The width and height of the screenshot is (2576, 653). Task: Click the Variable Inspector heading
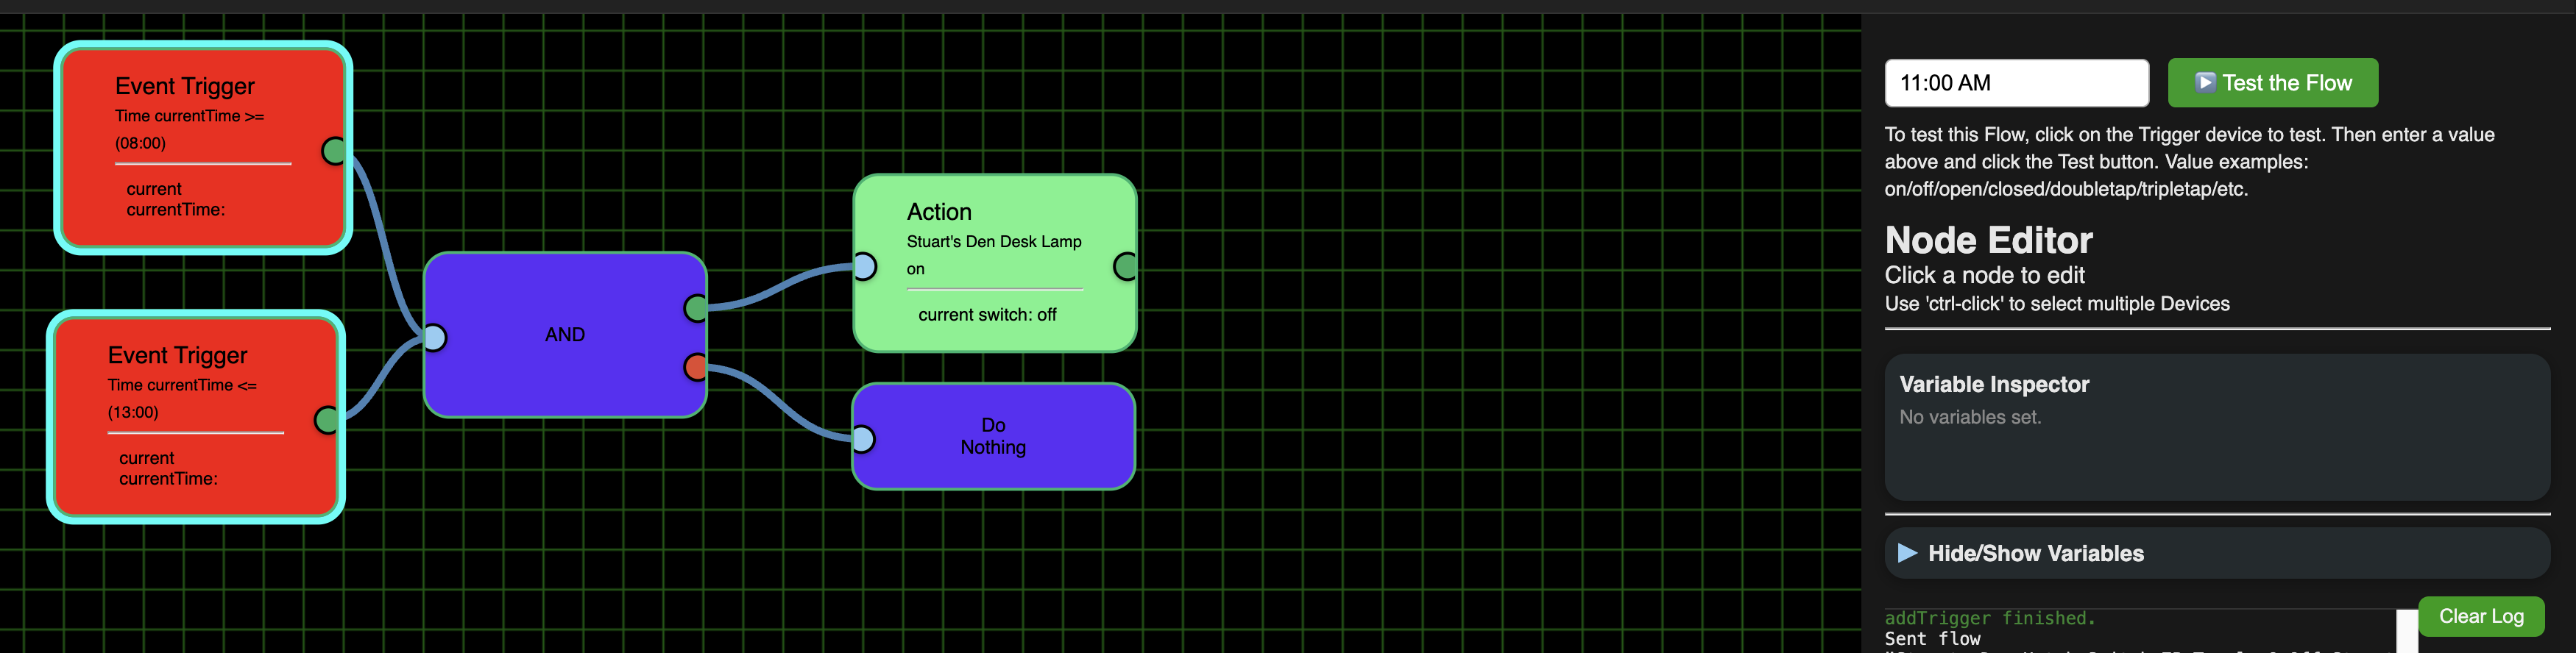[1994, 385]
